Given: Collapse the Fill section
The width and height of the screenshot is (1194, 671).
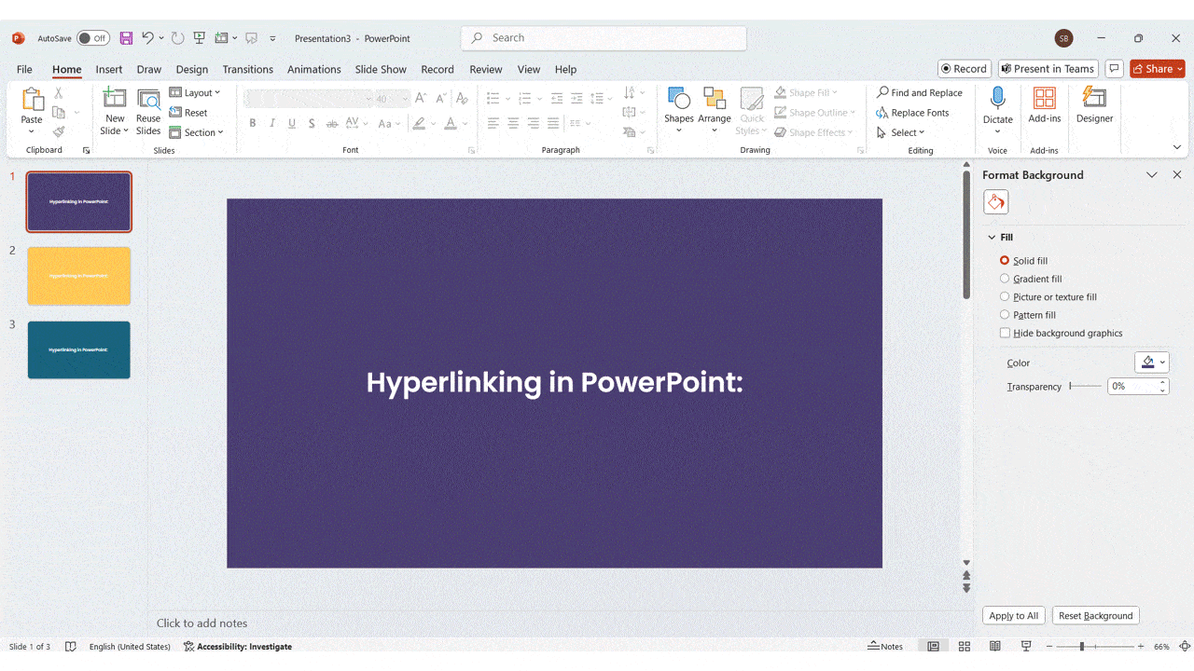Looking at the screenshot, I should [992, 238].
